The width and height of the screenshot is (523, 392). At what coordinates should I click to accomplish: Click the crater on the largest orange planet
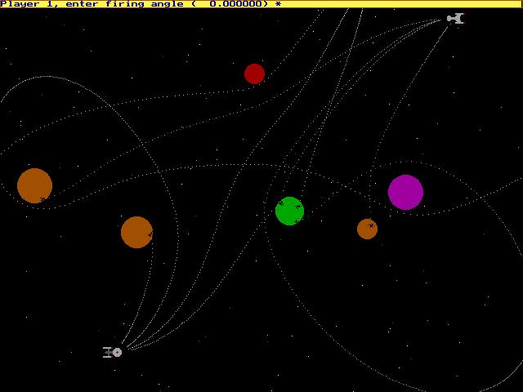(42, 198)
